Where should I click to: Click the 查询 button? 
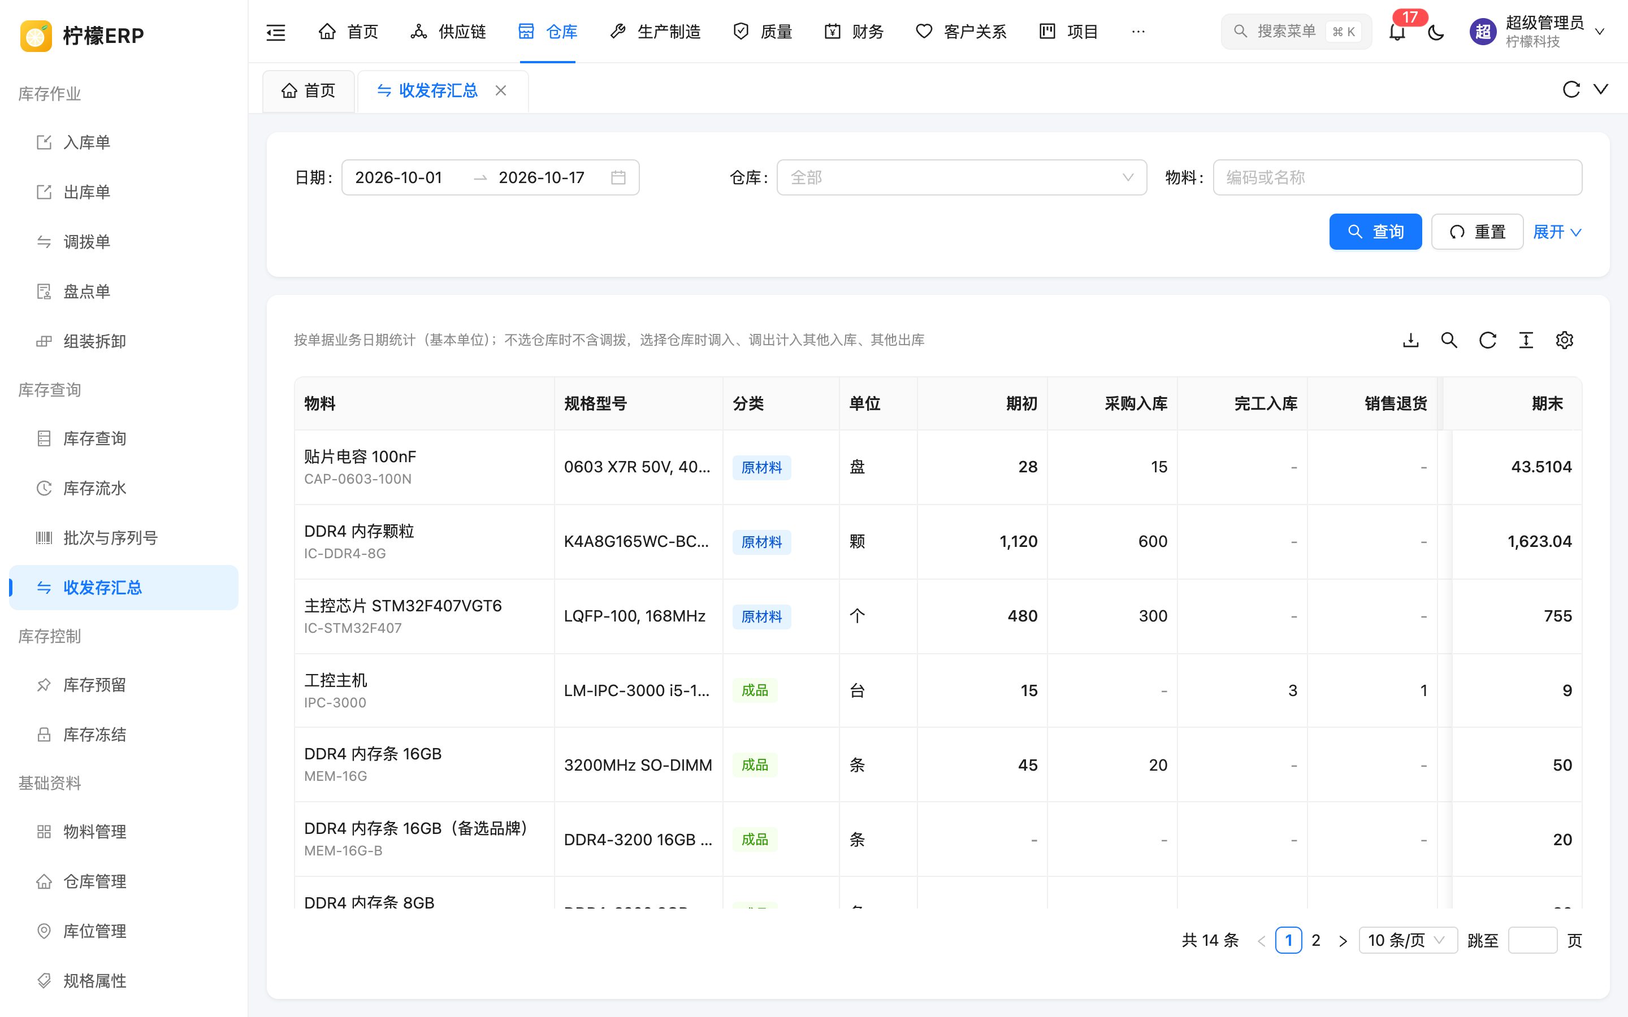pos(1375,232)
